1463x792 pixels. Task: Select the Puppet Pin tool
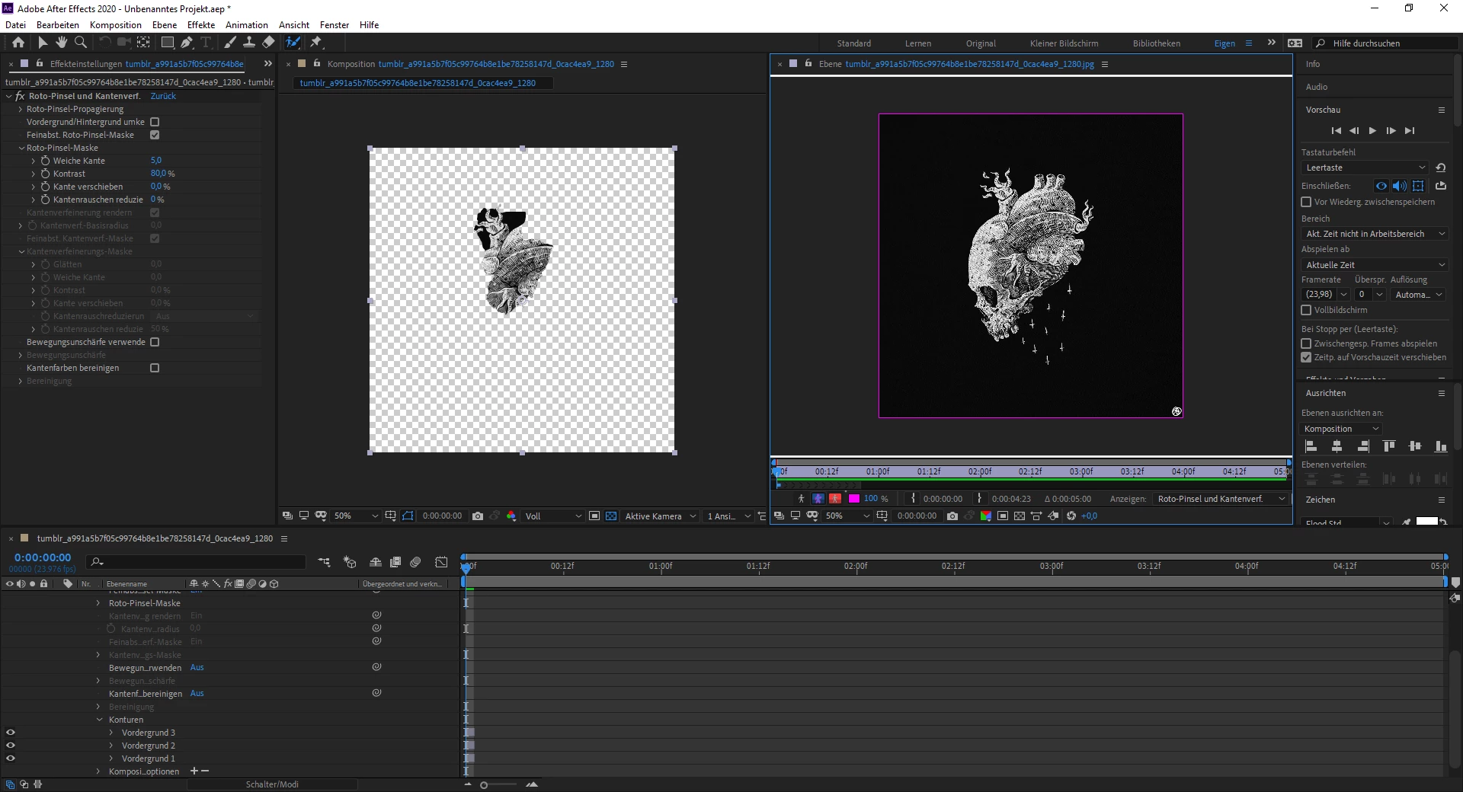pos(316,43)
